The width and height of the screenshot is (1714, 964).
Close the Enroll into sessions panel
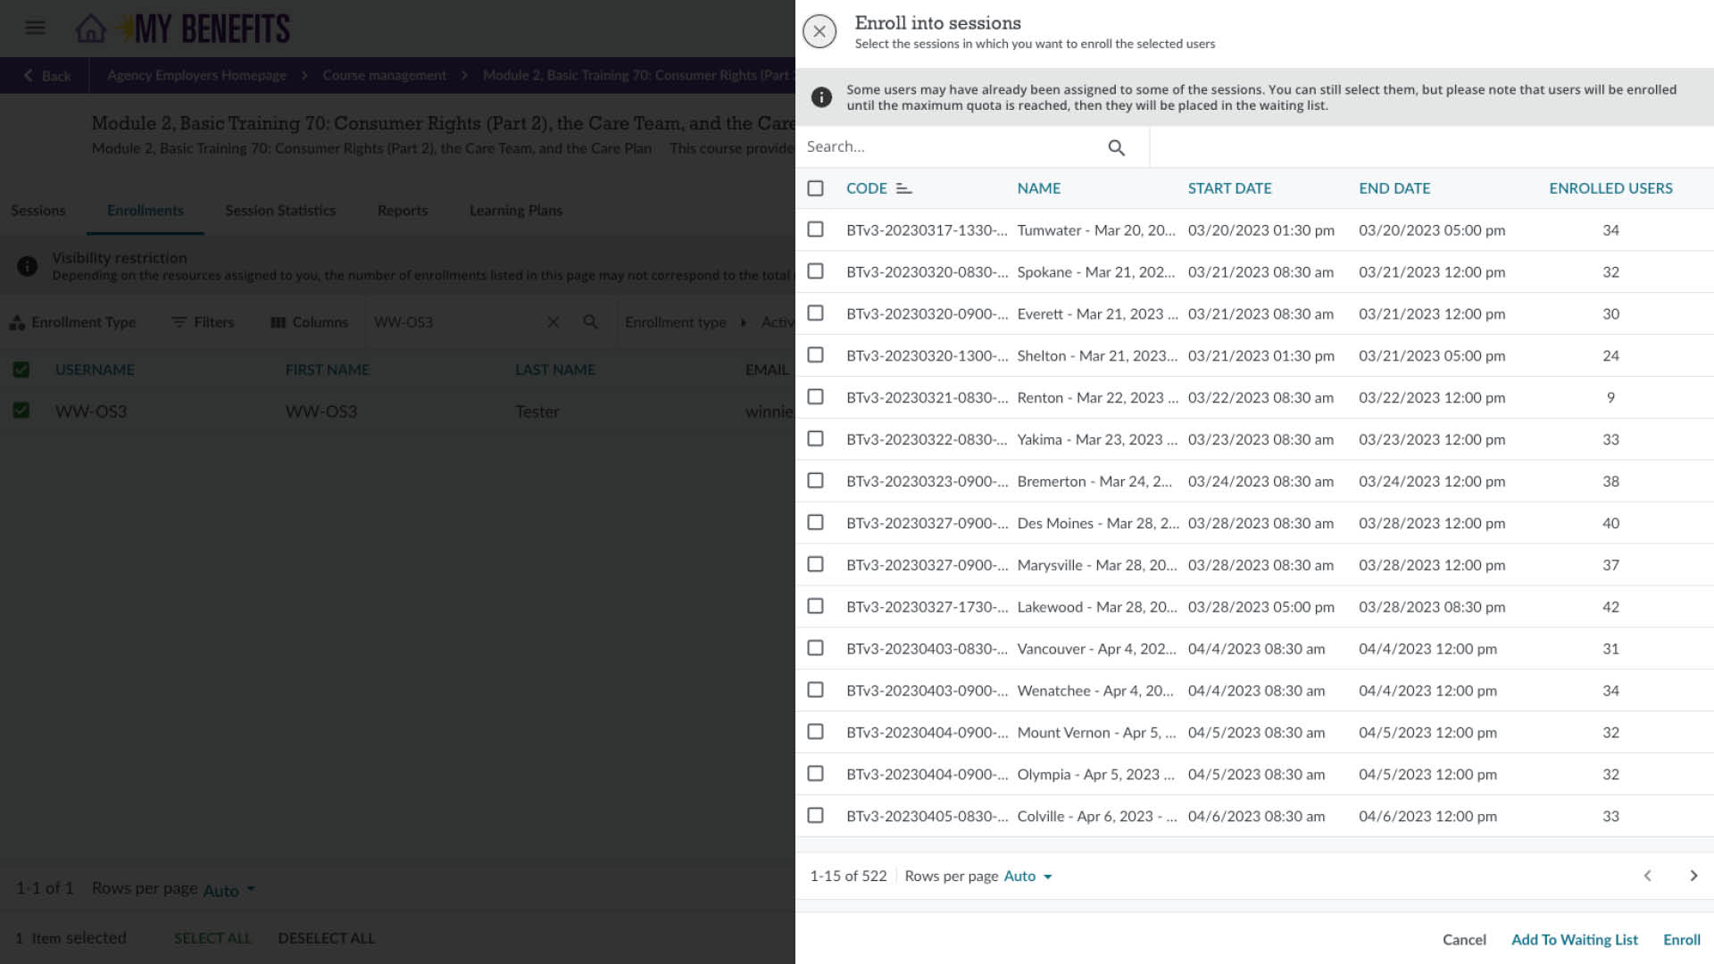tap(819, 31)
